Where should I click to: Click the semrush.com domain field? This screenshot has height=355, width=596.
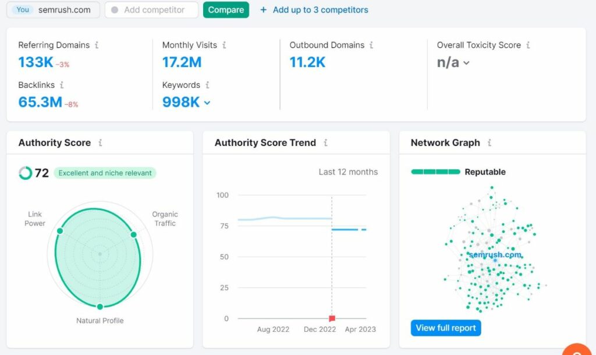(x=53, y=10)
